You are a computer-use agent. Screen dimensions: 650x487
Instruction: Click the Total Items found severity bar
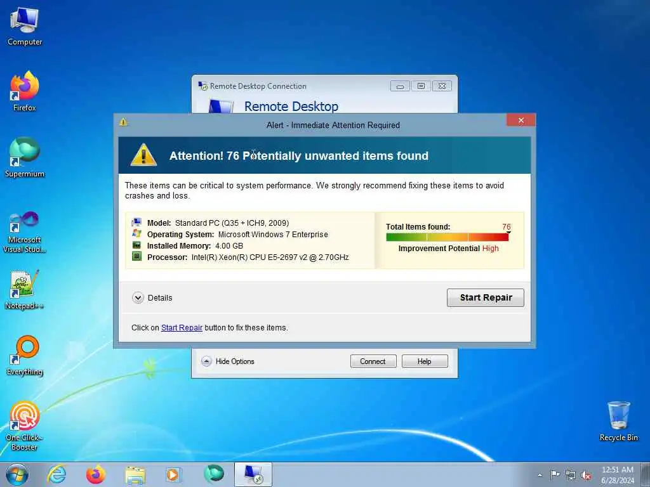click(x=448, y=237)
